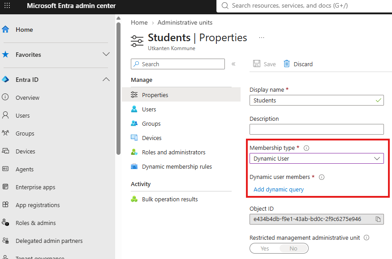
Task: Click the Add dynamic query link
Action: [x=279, y=189]
